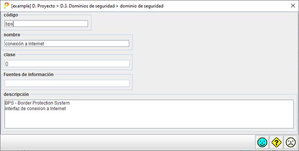
Task: Click the clase group label
Action: (10, 55)
